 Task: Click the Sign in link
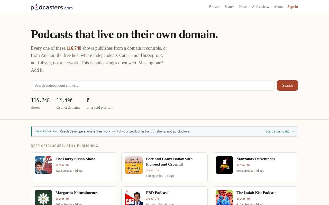293,7
